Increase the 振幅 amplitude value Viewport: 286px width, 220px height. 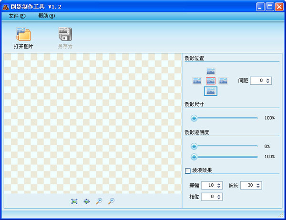(x=219, y=184)
